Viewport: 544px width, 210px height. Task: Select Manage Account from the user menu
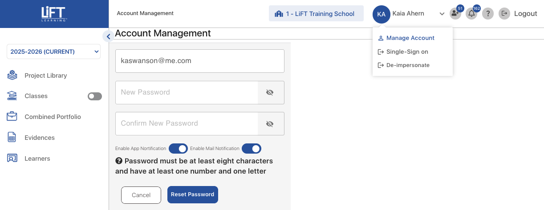410,38
